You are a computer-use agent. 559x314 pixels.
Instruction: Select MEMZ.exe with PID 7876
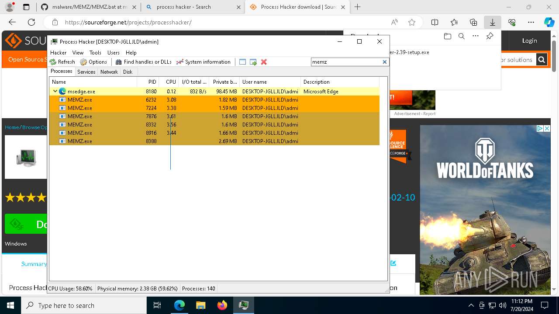[214, 116]
